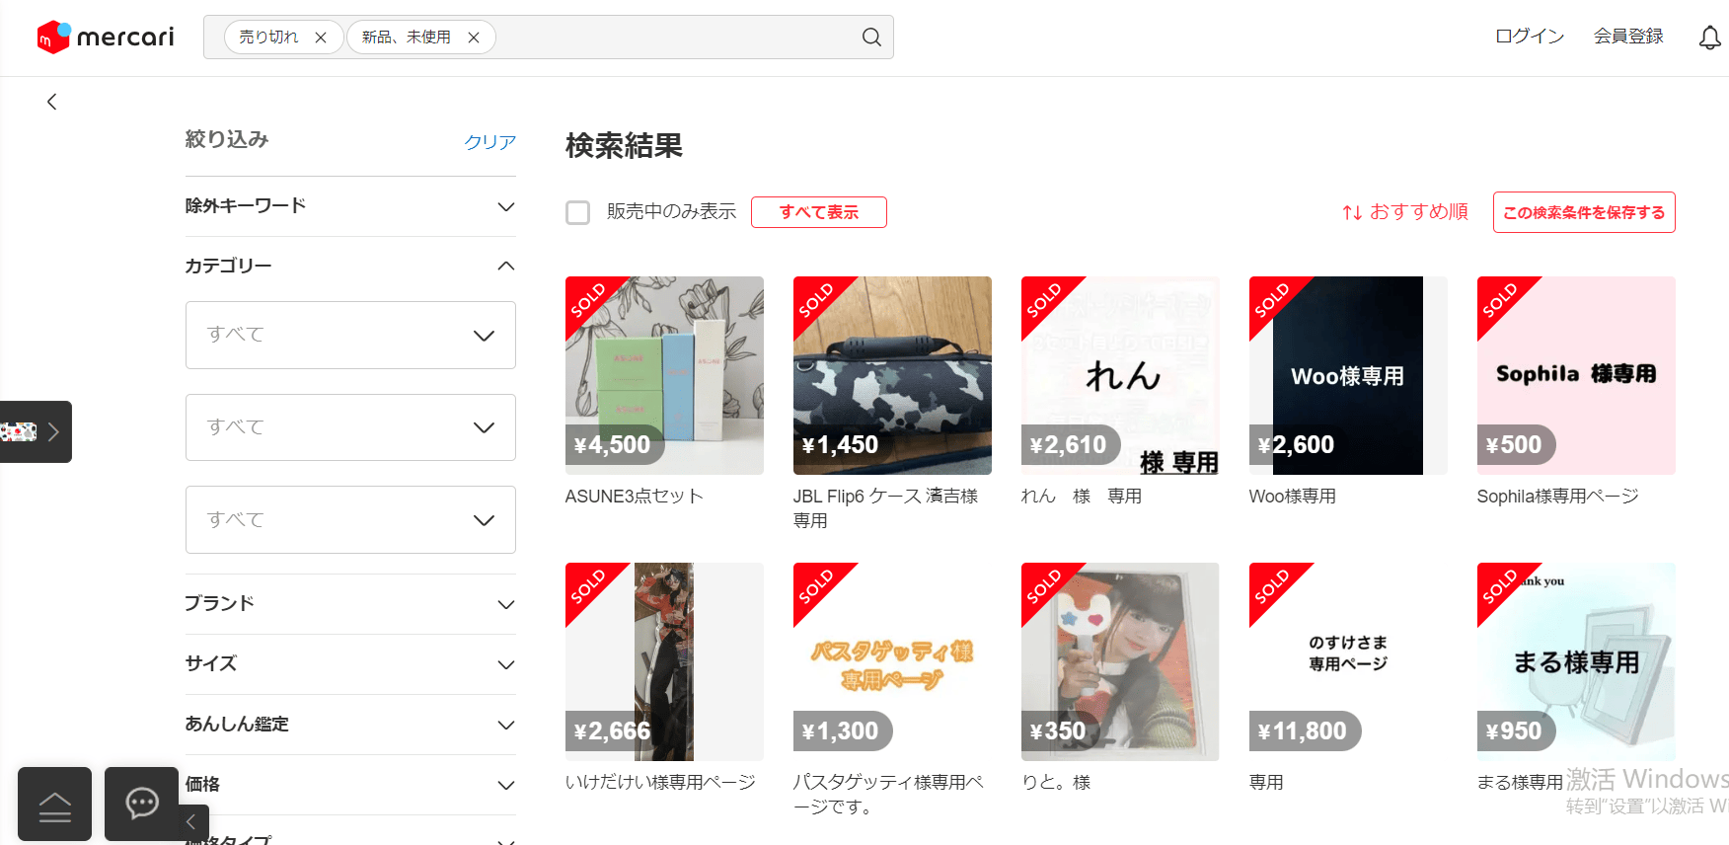Click the 会員登録 menu link
This screenshot has width=1729, height=845.
(x=1628, y=37)
